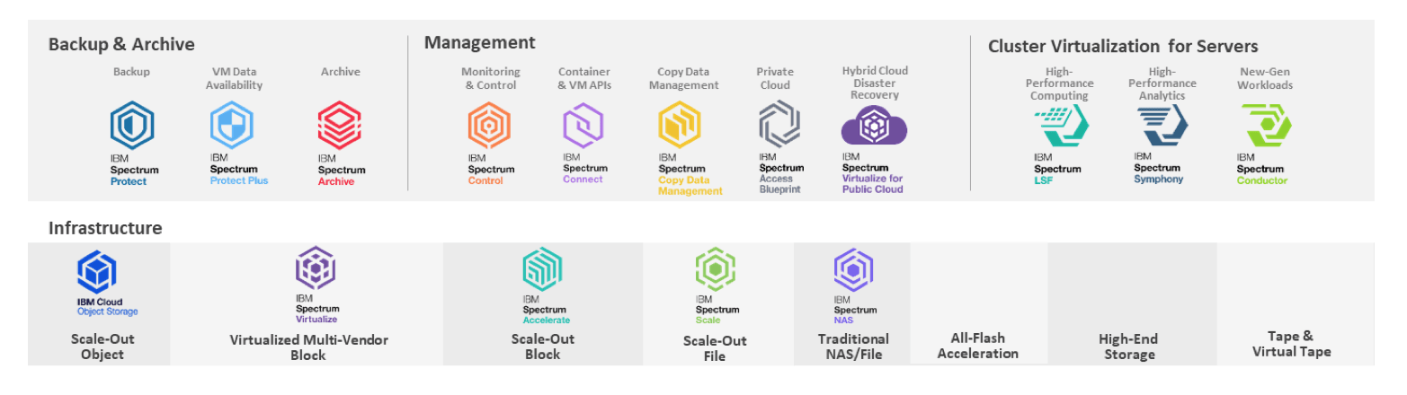The height and width of the screenshot is (395, 1407).
Task: Select the Spectrum NAS icon
Action: pyautogui.click(x=853, y=268)
